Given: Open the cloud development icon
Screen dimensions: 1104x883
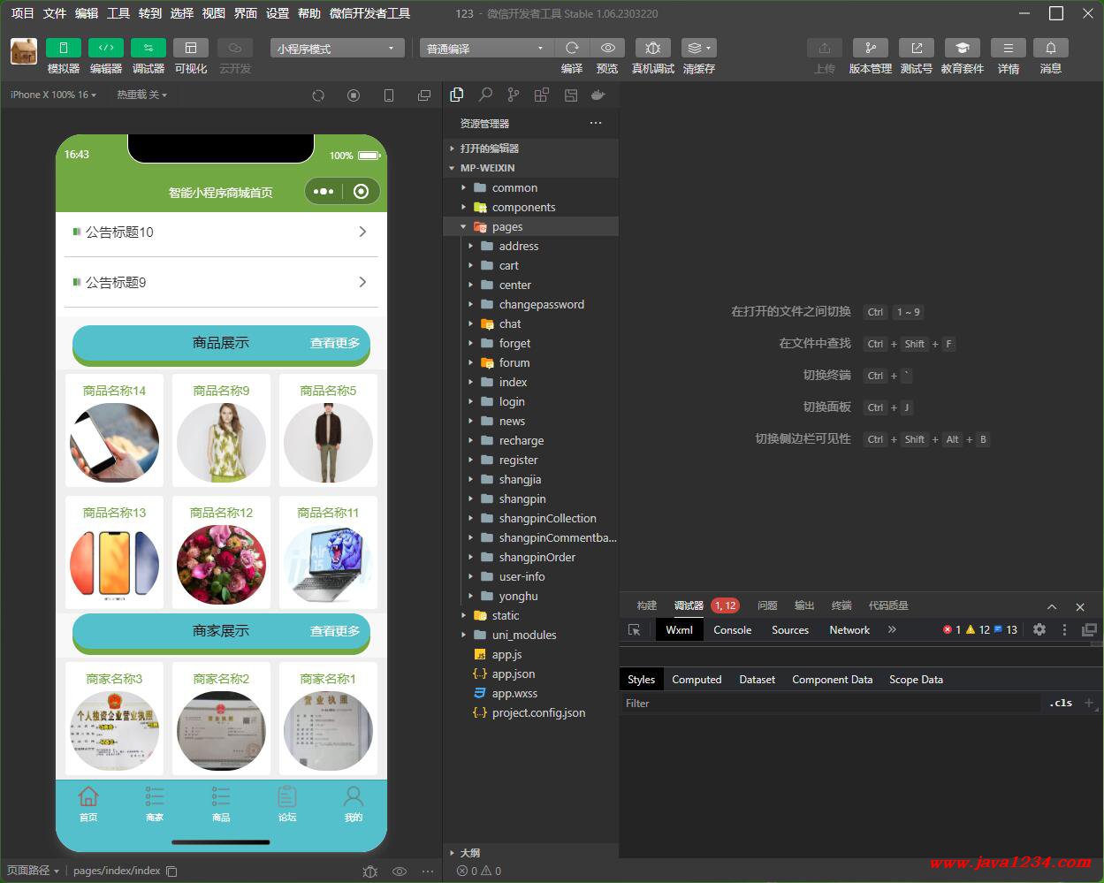Looking at the screenshot, I should click(x=235, y=48).
